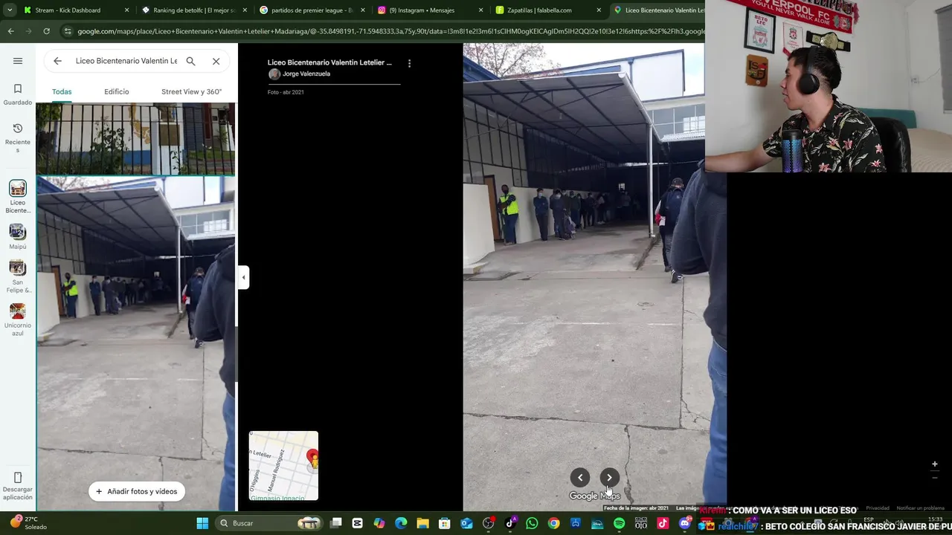Show next photo
The width and height of the screenshot is (952, 535).
609,478
